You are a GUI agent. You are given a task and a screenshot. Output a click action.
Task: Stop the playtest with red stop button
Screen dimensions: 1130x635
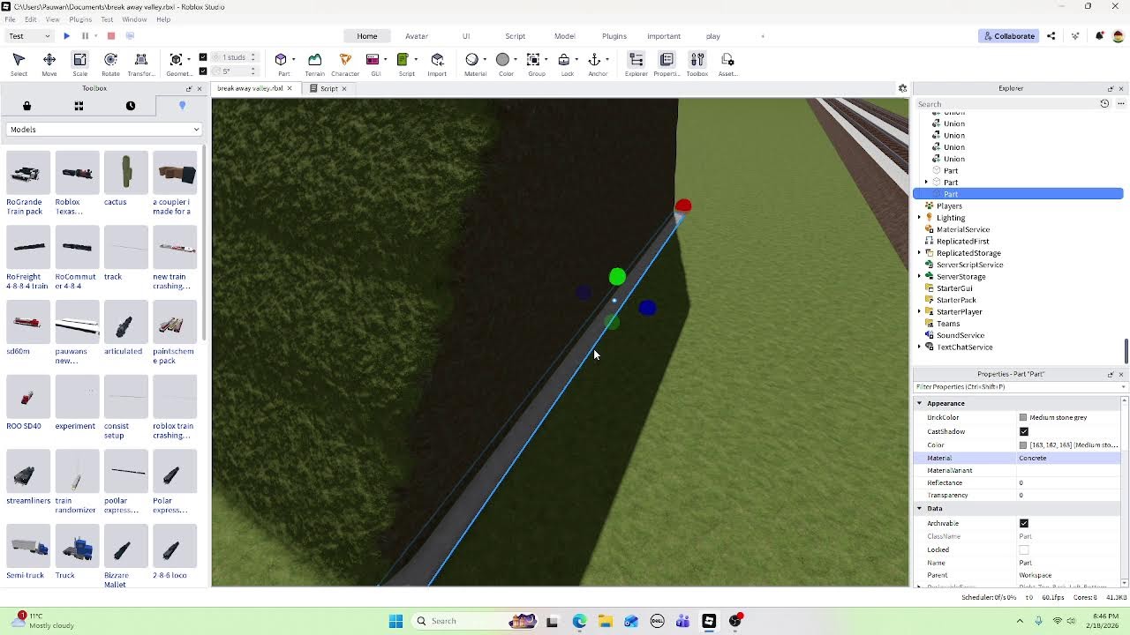click(111, 36)
